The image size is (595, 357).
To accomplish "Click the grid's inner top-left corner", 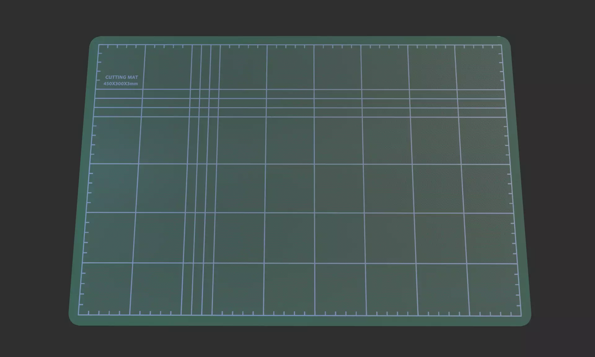I will (x=99, y=45).
